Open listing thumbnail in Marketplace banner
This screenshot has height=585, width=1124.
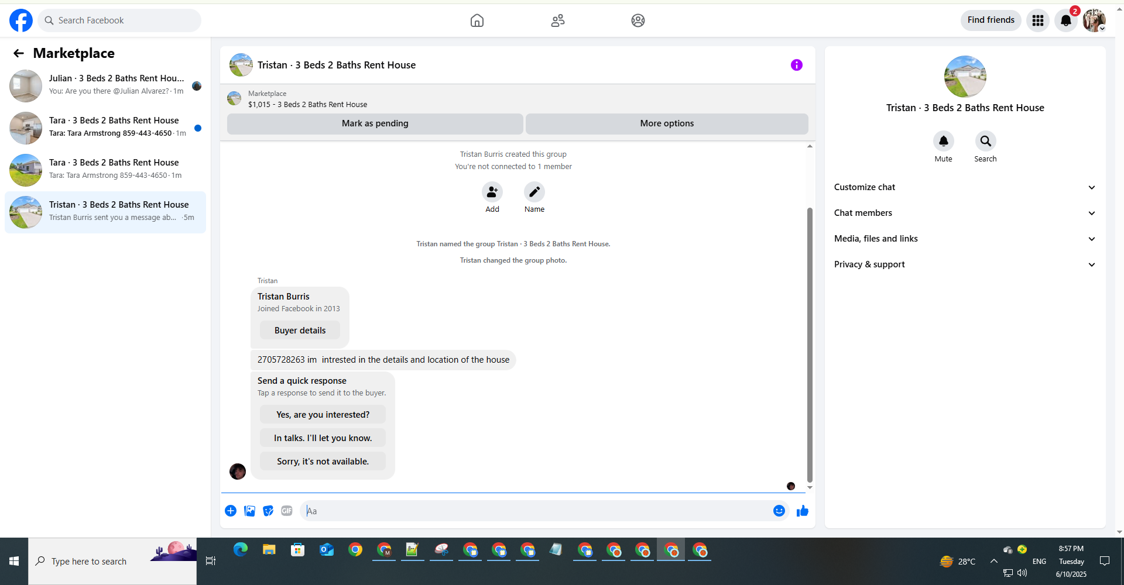click(234, 98)
